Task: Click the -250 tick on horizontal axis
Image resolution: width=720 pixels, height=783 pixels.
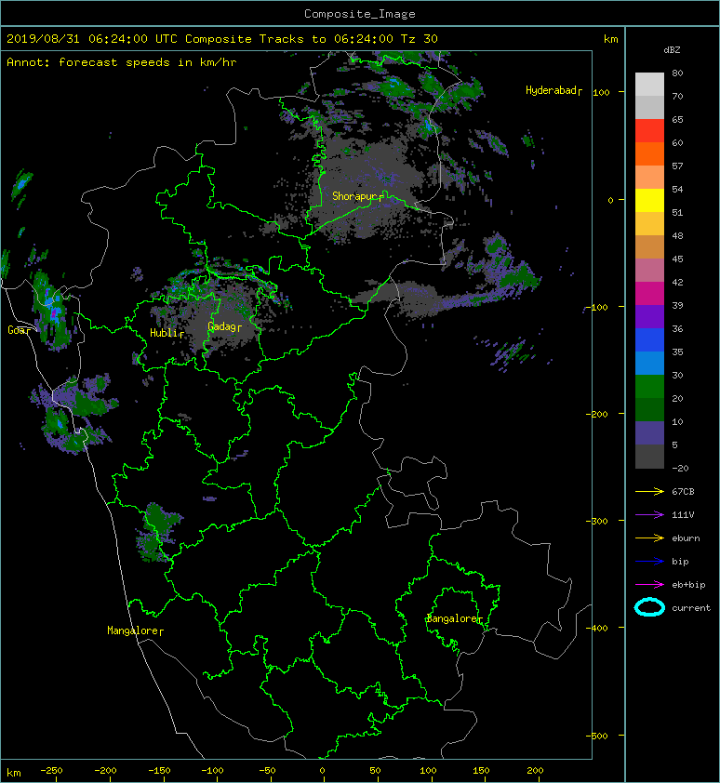Action: coord(51,771)
